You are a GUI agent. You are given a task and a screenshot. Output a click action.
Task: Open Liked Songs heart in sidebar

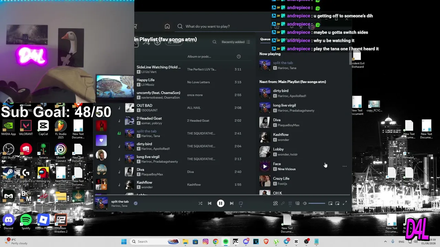[101, 140]
